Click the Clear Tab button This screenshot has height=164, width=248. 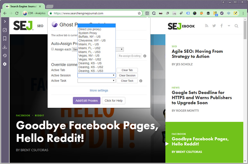click(x=127, y=70)
